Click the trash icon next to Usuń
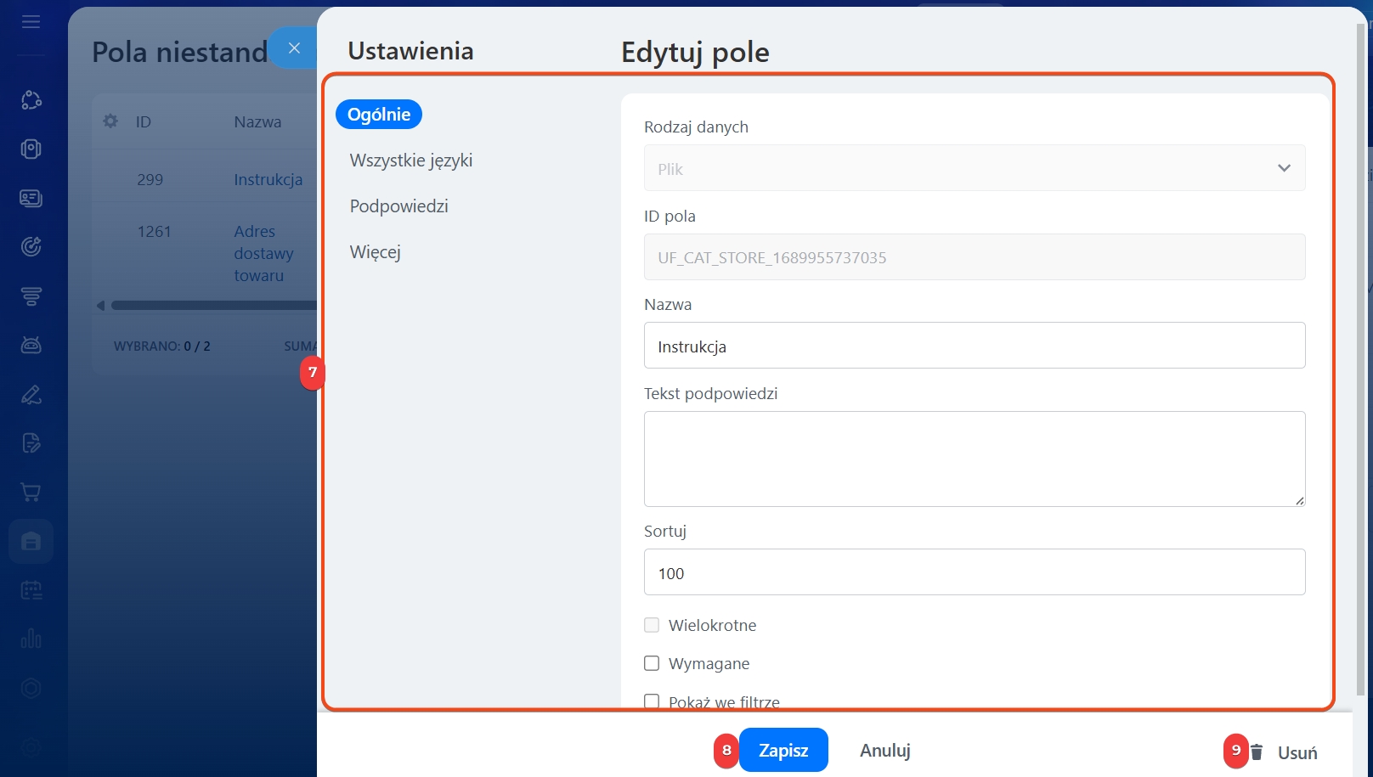1373x777 pixels. (1257, 752)
